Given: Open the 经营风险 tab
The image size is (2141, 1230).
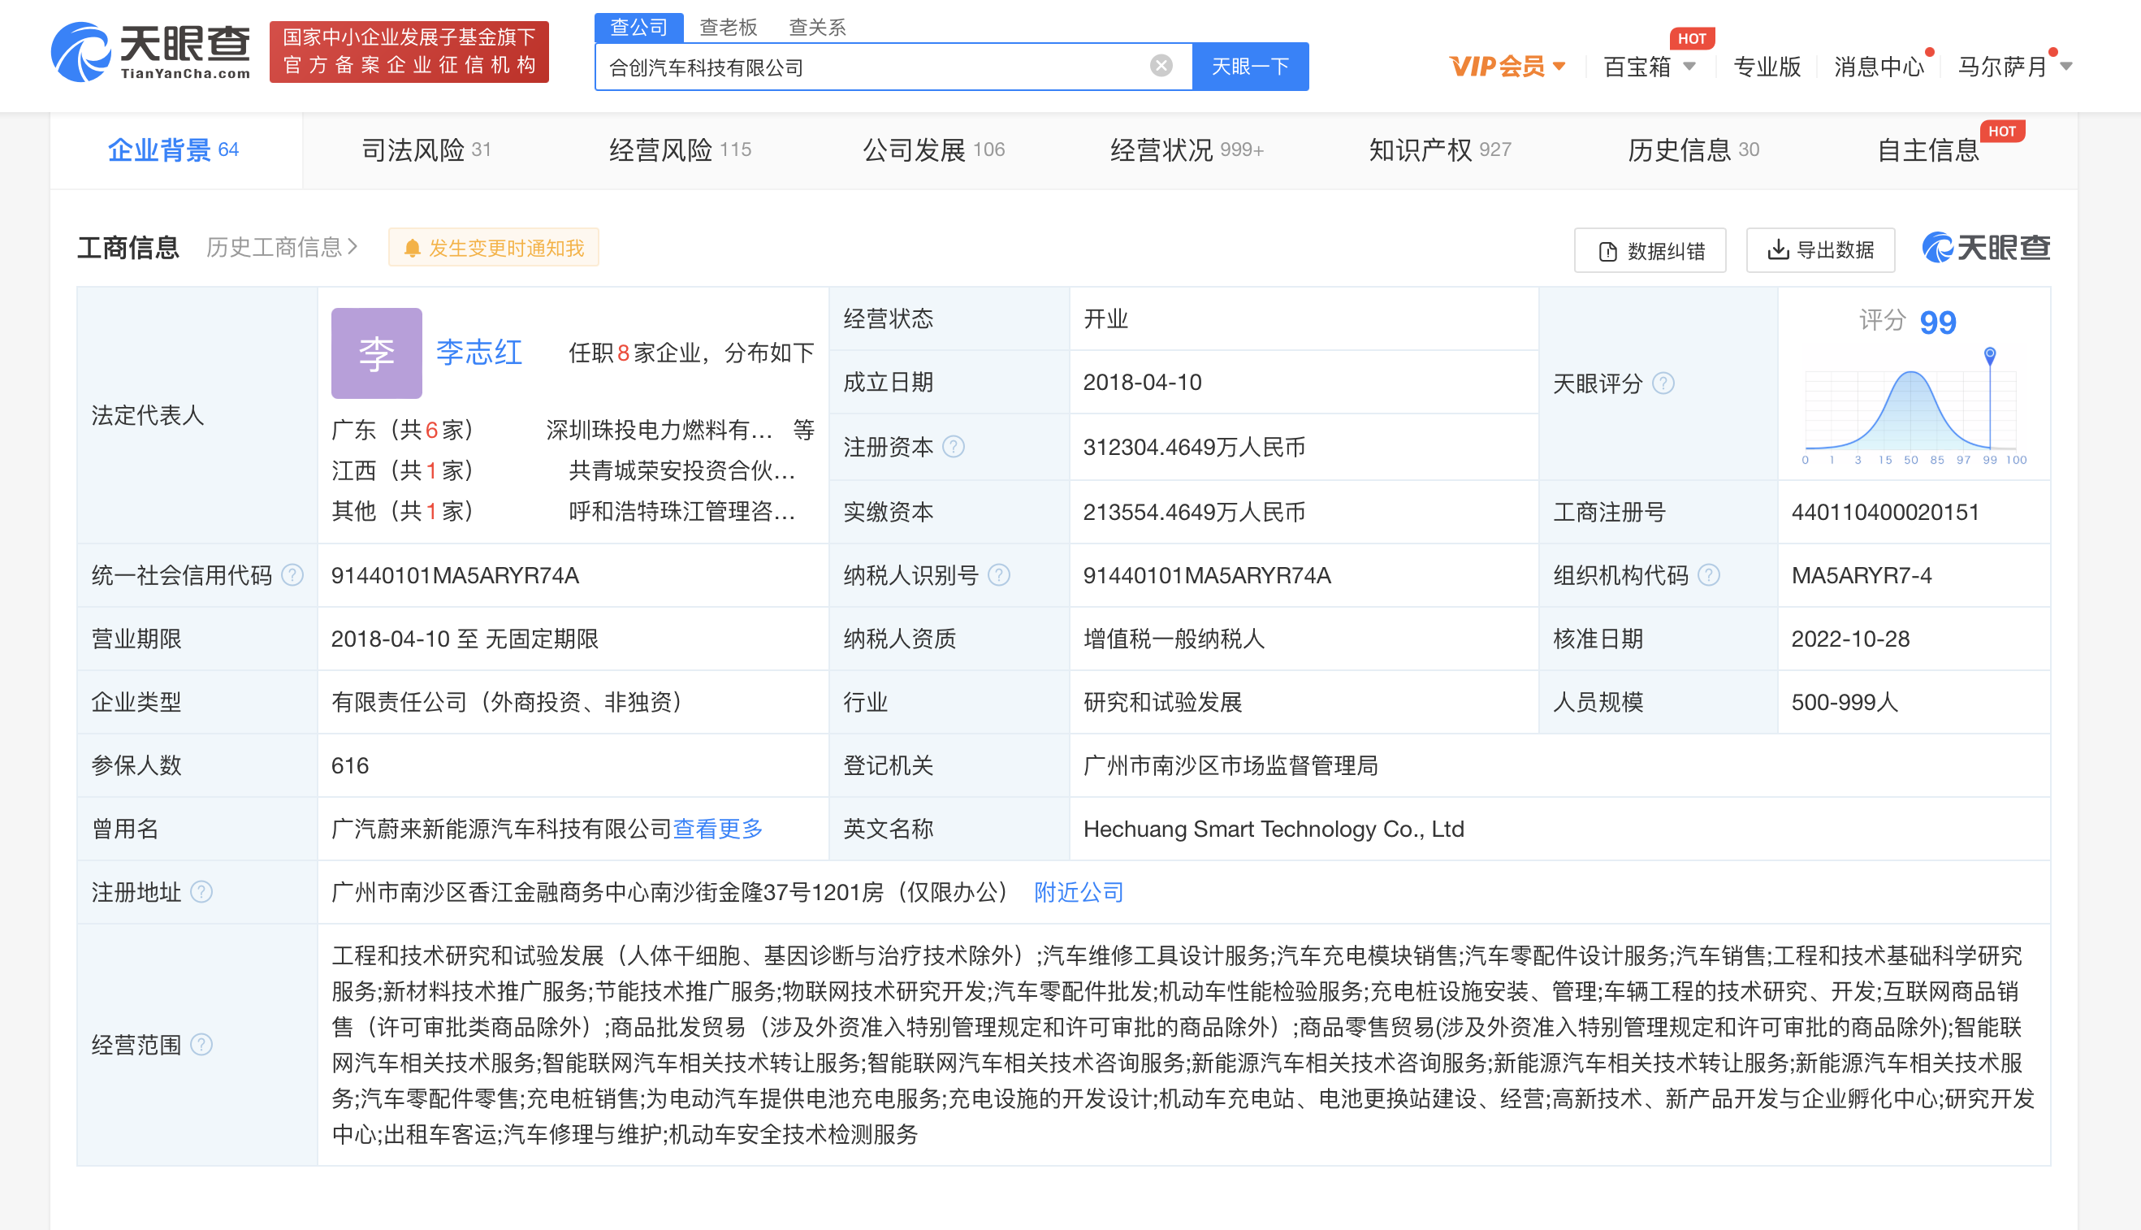Looking at the screenshot, I should coord(680,149).
